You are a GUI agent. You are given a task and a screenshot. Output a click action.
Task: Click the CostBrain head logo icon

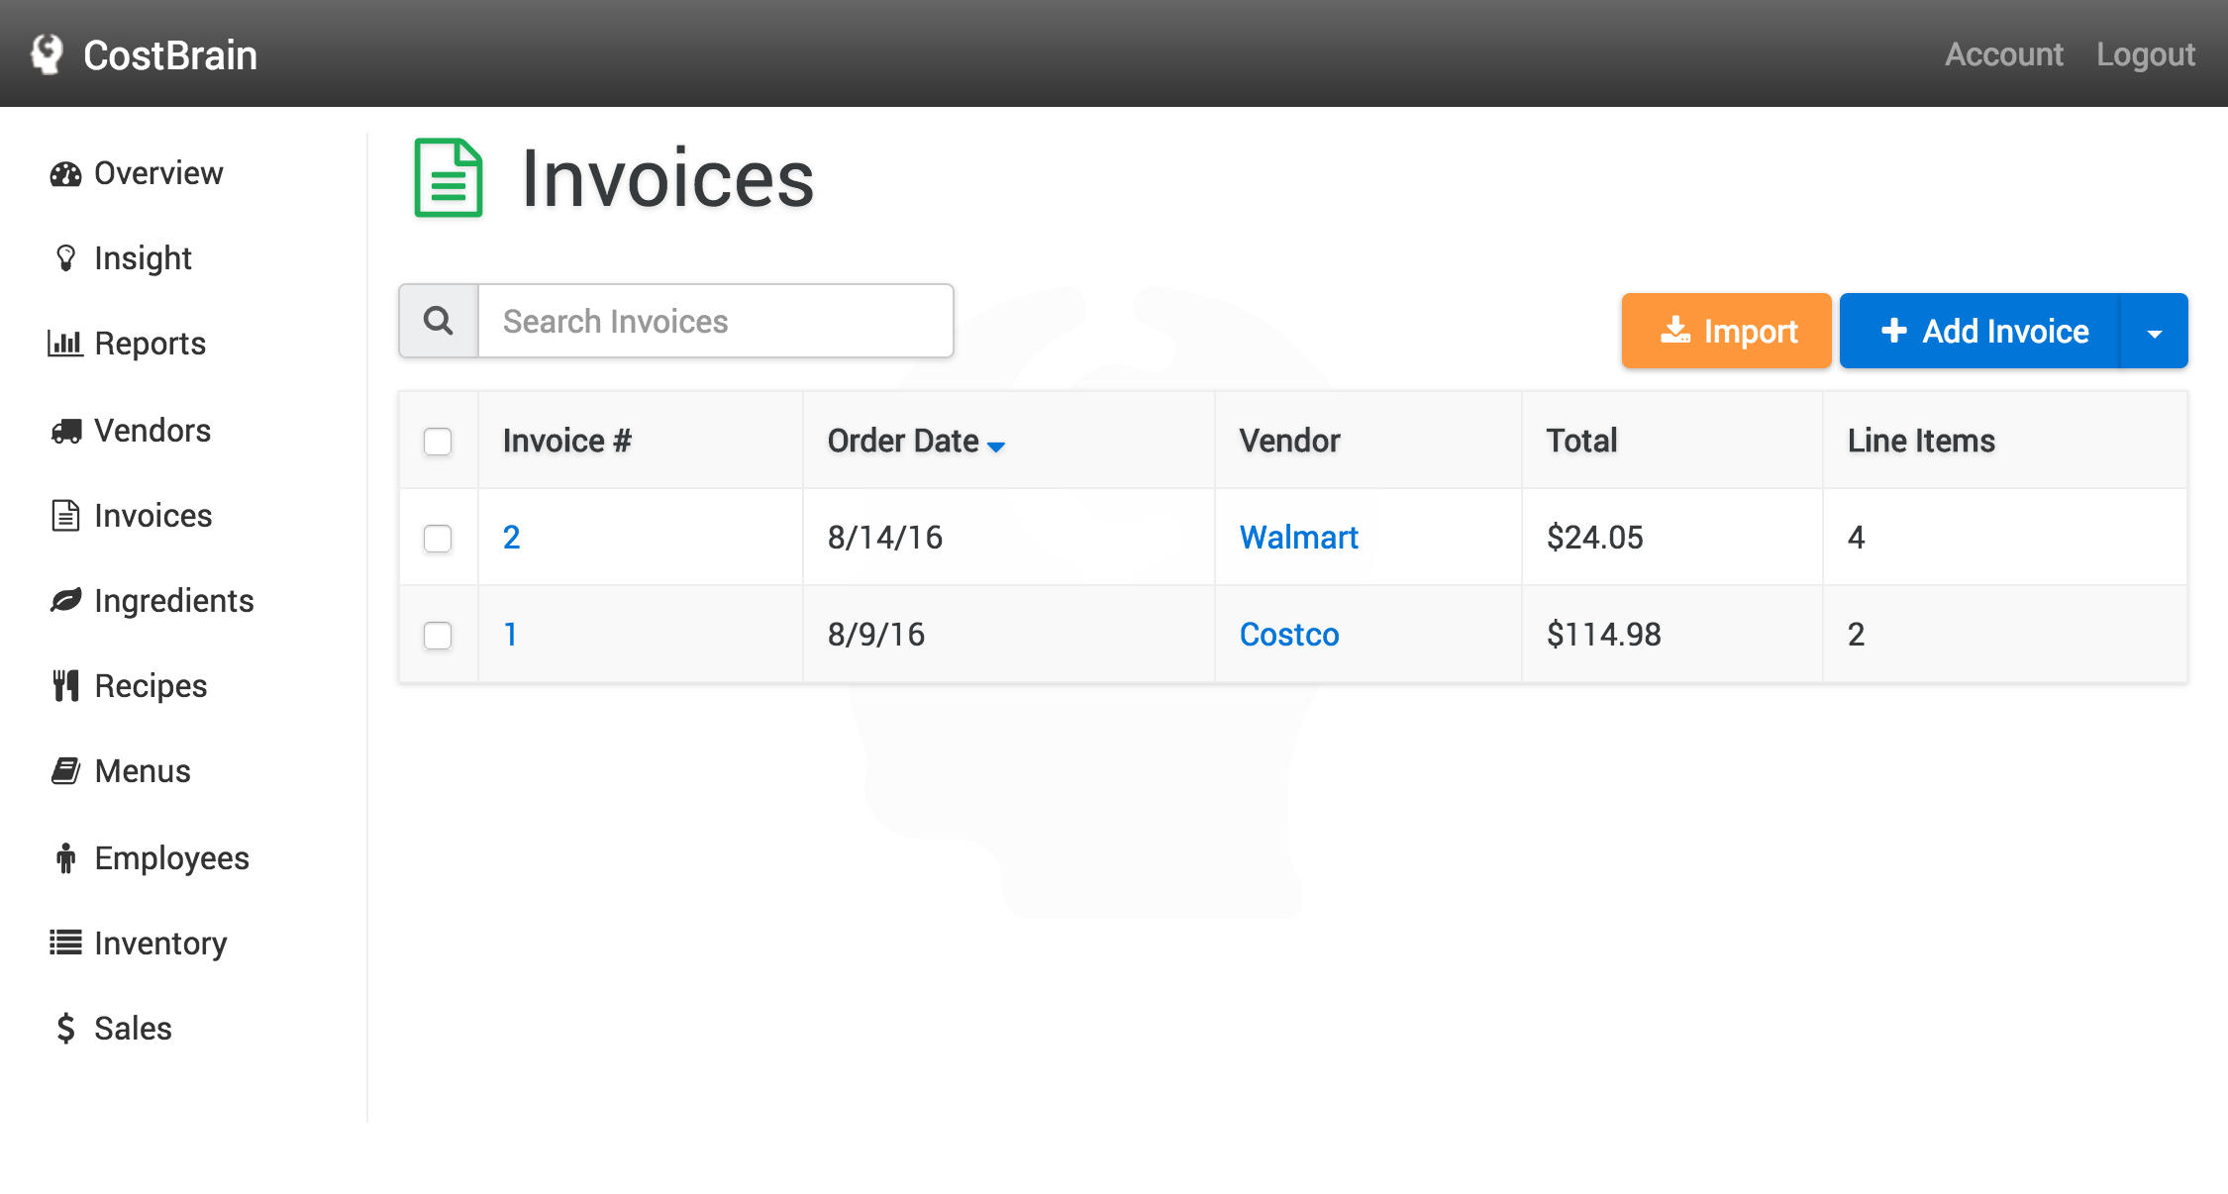pos(47,54)
